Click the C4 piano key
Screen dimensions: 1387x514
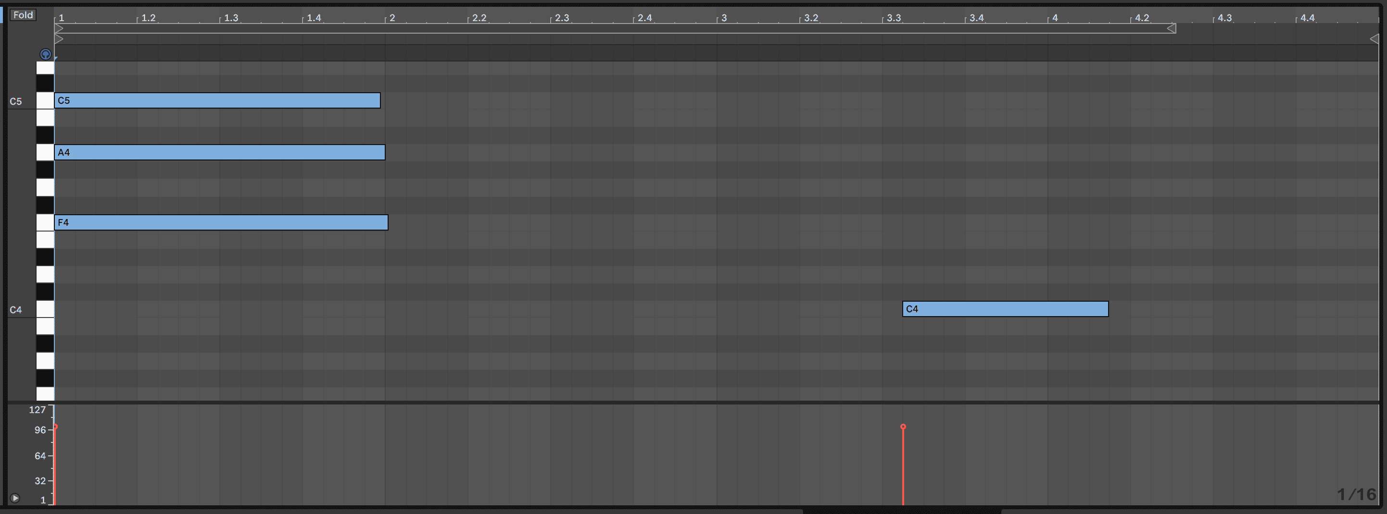[45, 309]
